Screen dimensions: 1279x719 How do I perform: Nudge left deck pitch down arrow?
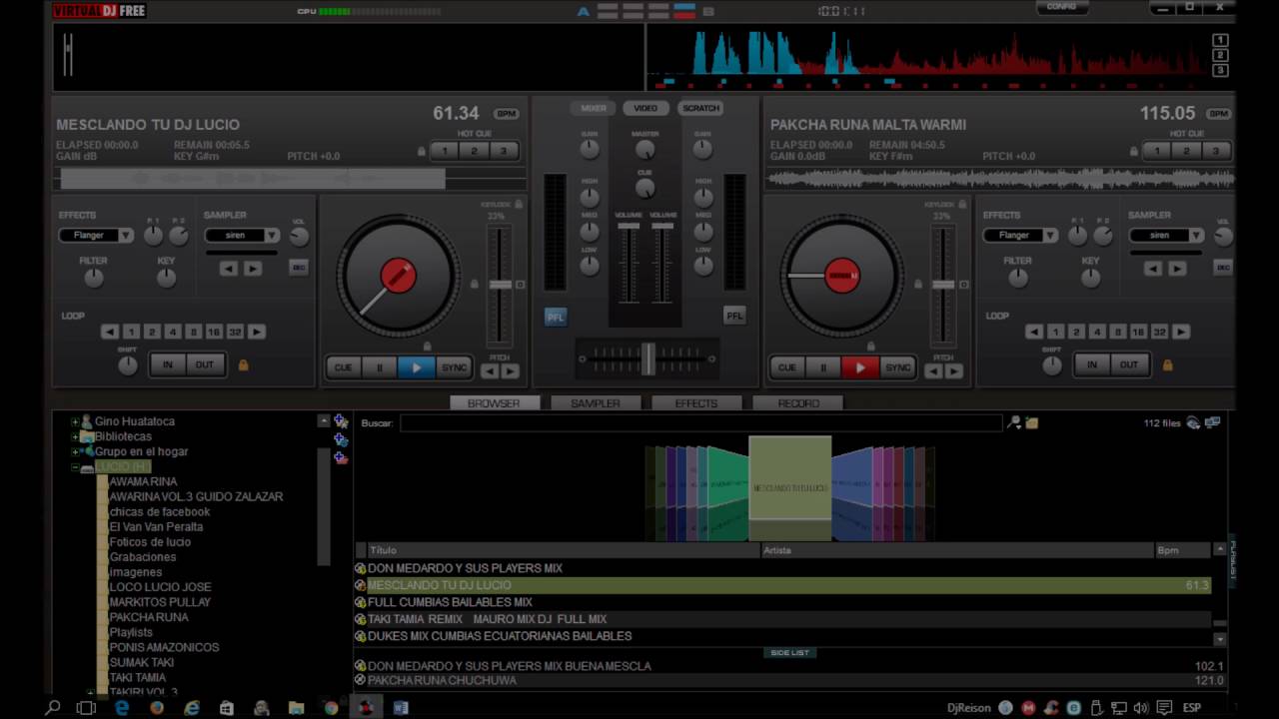(x=489, y=371)
